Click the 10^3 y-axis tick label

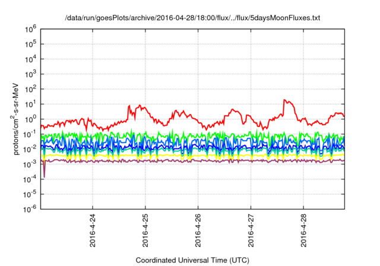30,74
